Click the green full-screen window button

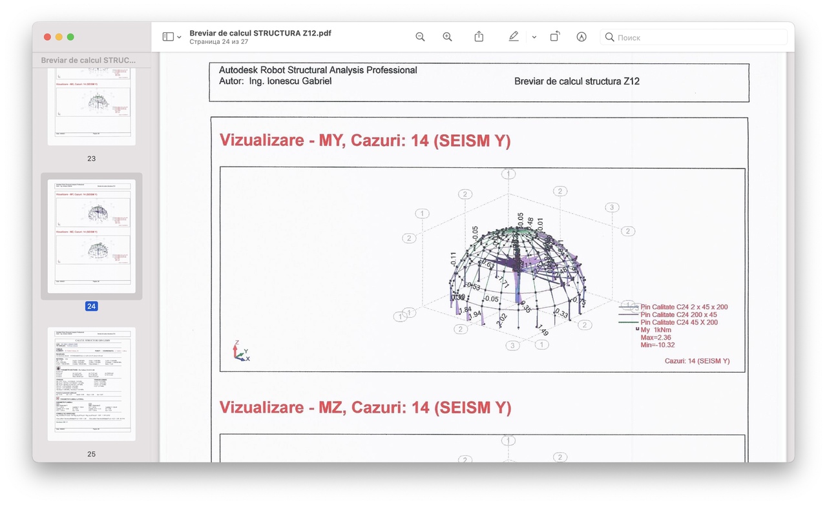pos(70,37)
